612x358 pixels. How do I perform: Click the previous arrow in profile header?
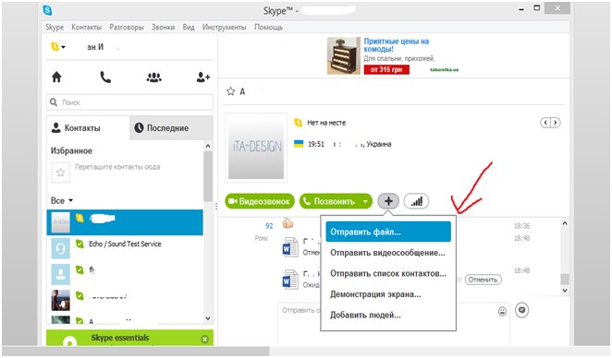[545, 123]
